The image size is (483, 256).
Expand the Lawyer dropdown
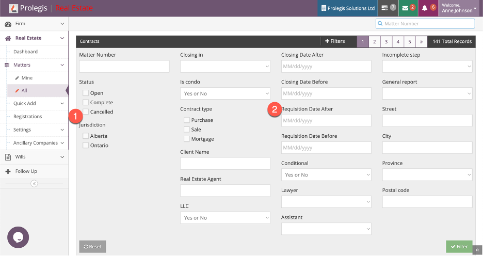[326, 202]
